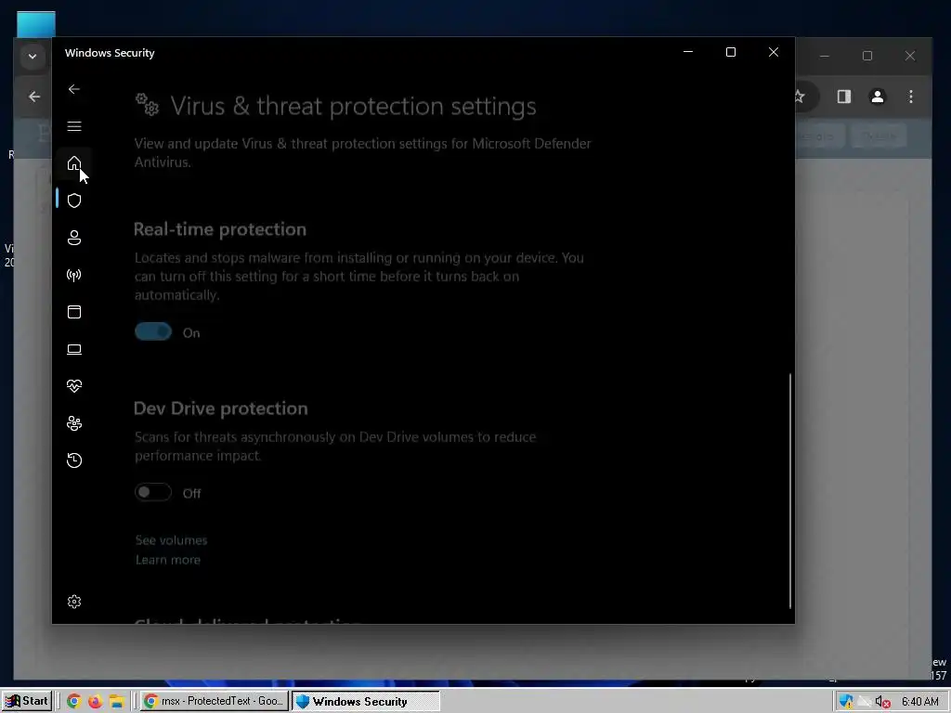Open the hamburger navigation menu

pos(74,126)
